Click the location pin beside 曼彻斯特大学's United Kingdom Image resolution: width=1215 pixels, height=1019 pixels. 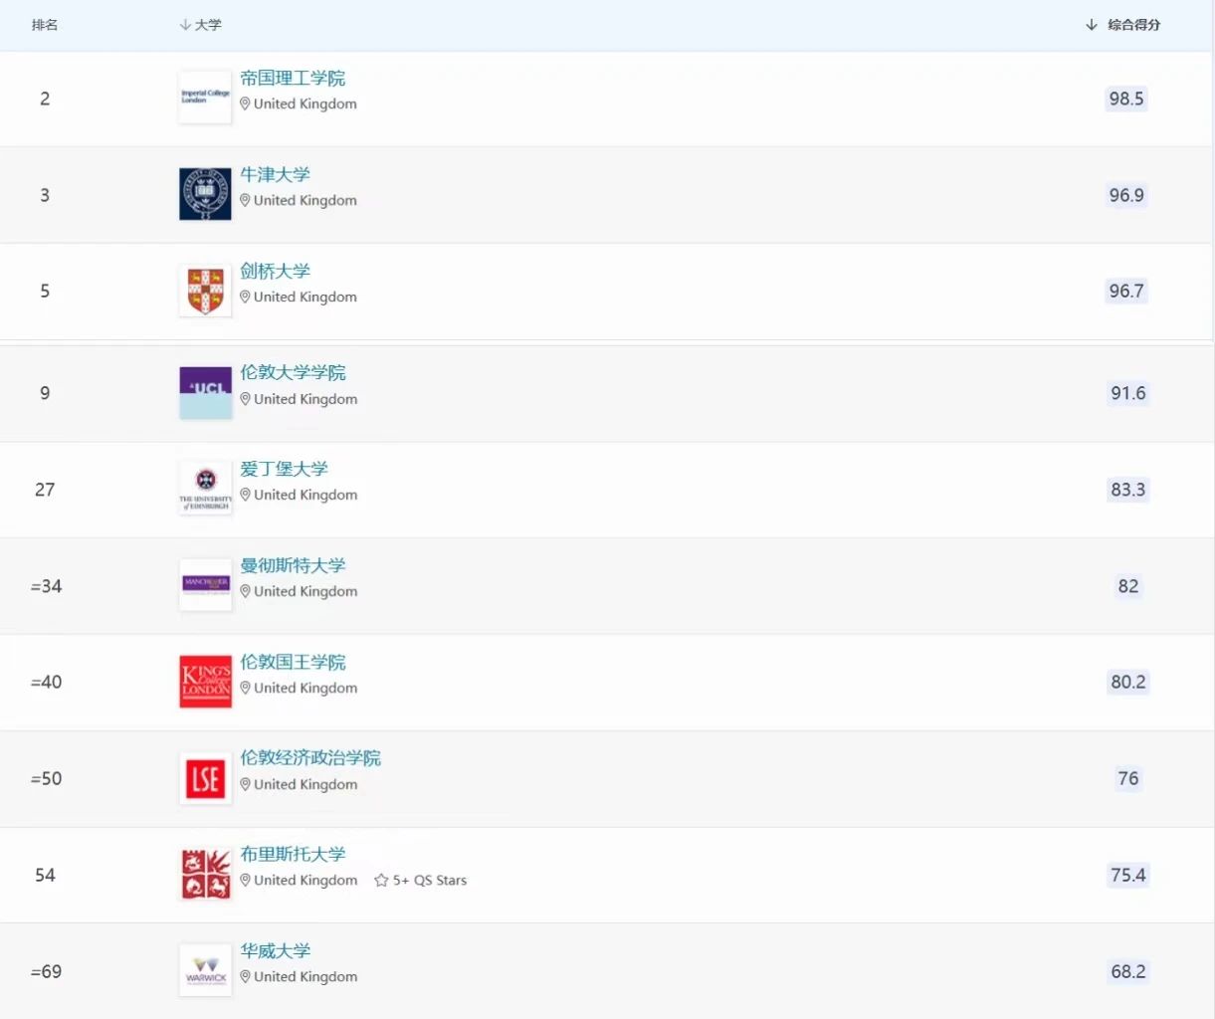point(245,591)
